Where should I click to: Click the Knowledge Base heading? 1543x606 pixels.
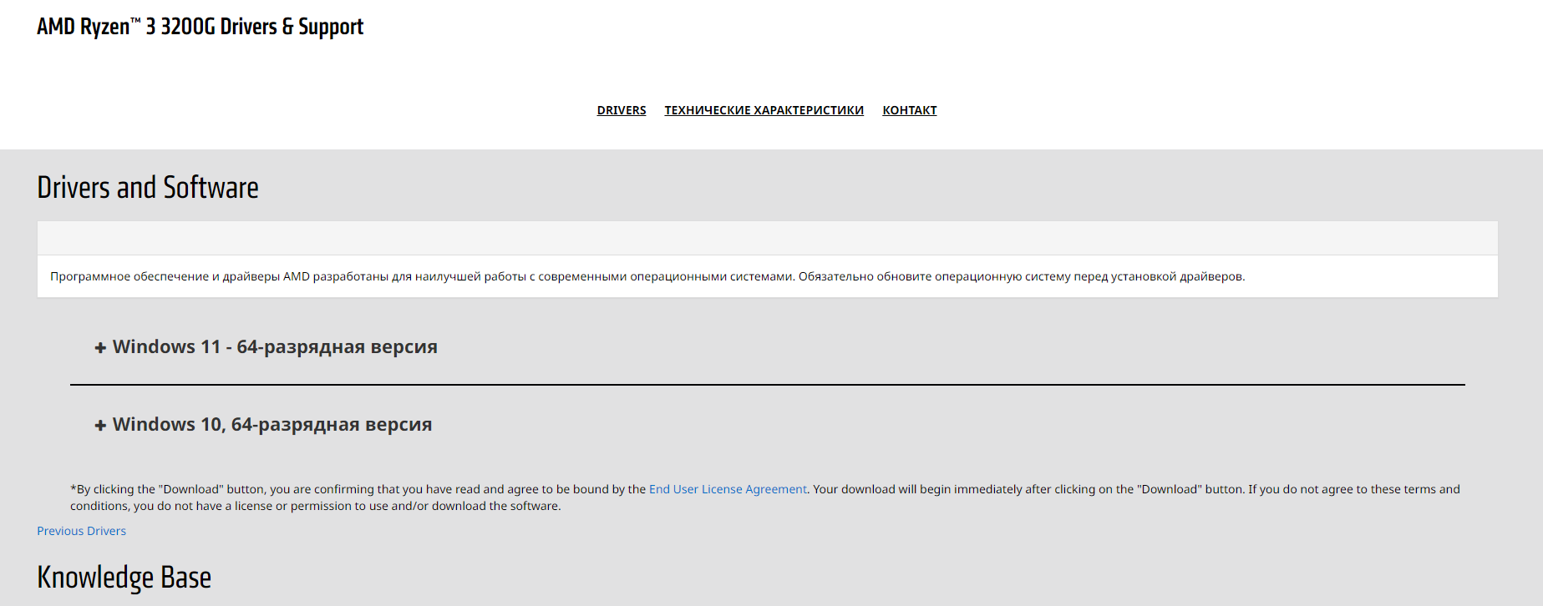tap(124, 577)
